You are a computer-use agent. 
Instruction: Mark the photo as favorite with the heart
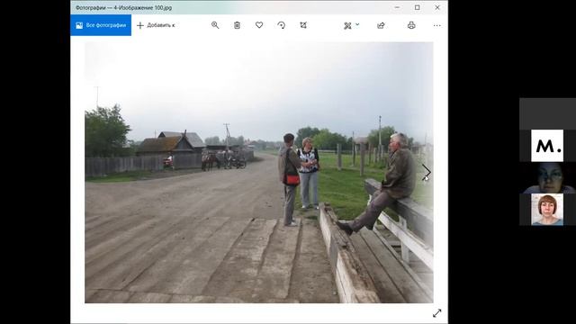[259, 25]
